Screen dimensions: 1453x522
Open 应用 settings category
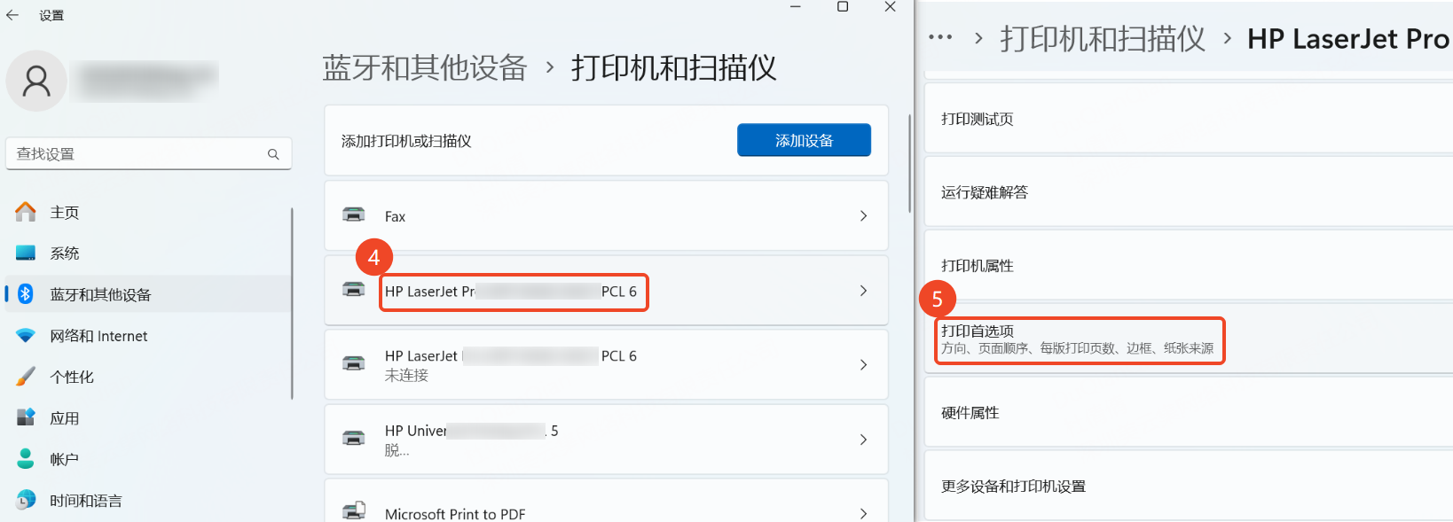click(148, 417)
